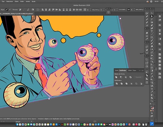The height and width of the screenshot is (127, 163).
Task: Click Intersect in Pathfinder shape modes
Action: click(126, 77)
